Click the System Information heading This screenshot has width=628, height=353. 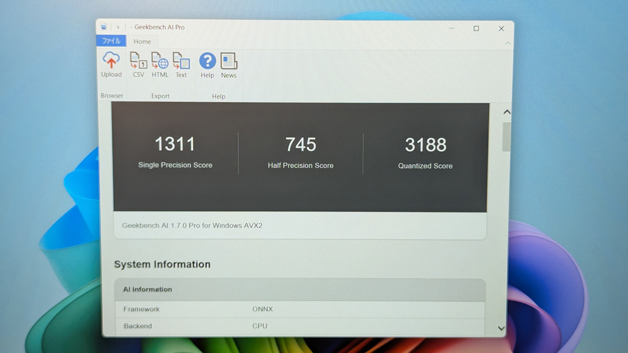(162, 265)
